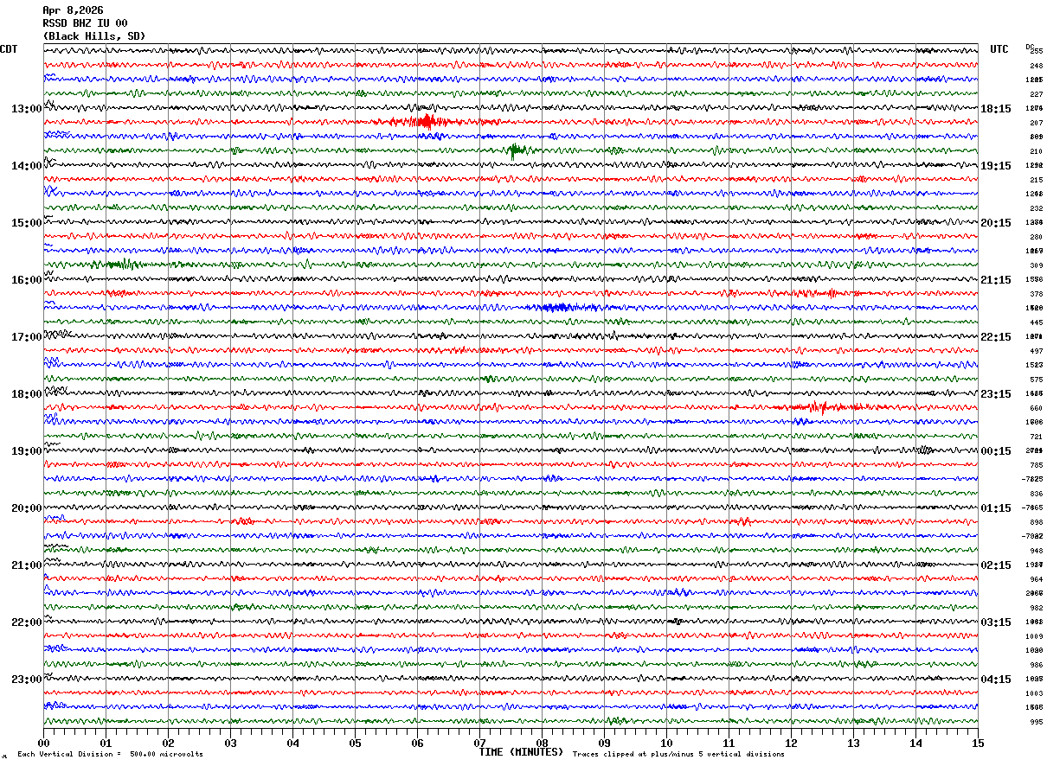The height and width of the screenshot is (766, 1047).
Task: Click minute tick label 15 on the axis
Action: (x=978, y=743)
